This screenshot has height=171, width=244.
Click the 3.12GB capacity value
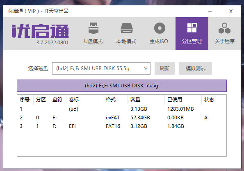click(139, 126)
